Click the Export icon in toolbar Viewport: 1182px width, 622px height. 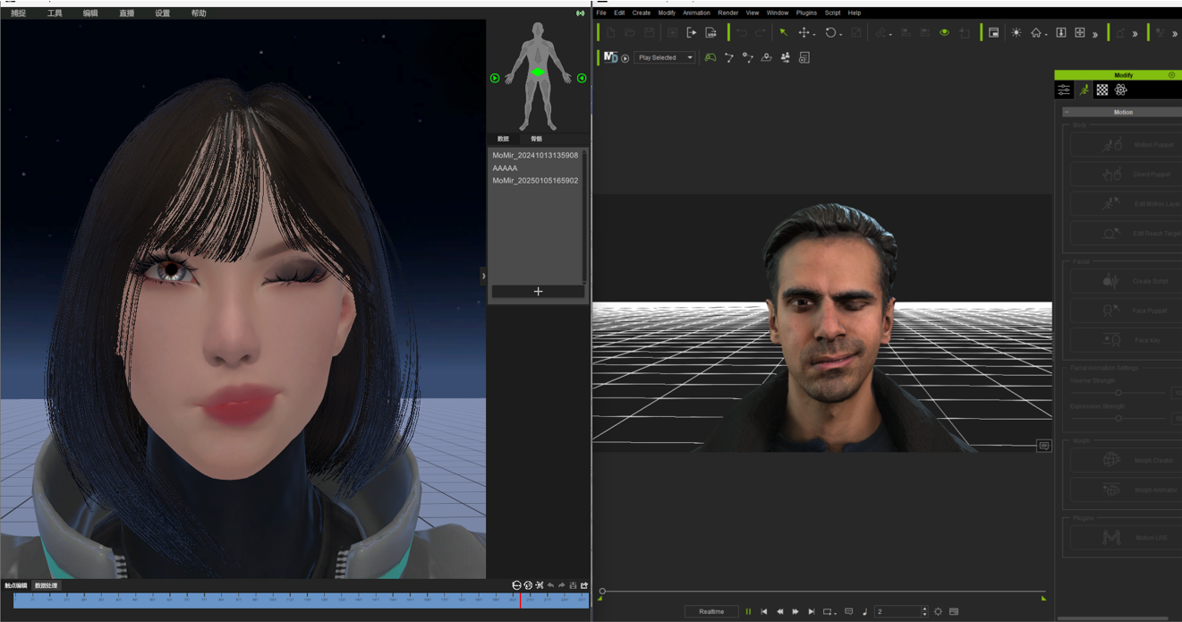pos(691,33)
